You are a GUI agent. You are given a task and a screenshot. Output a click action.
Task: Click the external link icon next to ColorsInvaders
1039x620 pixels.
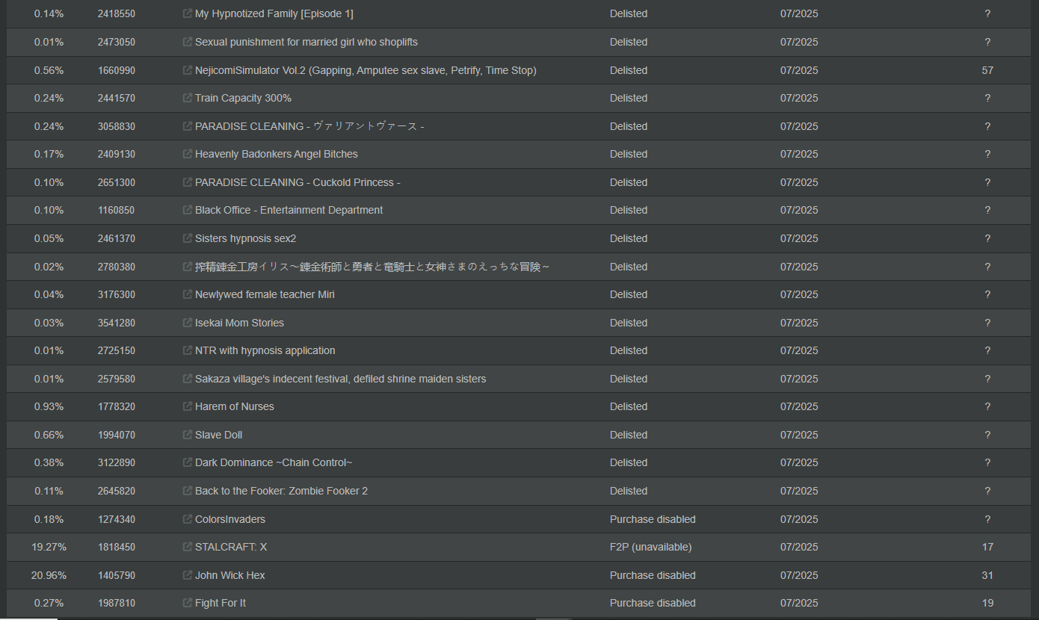188,519
